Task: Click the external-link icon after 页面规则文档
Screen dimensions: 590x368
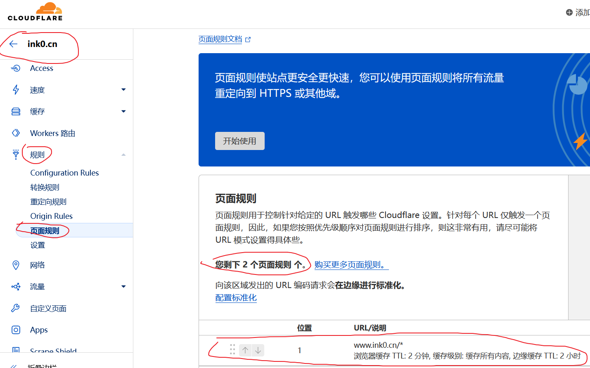Action: 248,40
